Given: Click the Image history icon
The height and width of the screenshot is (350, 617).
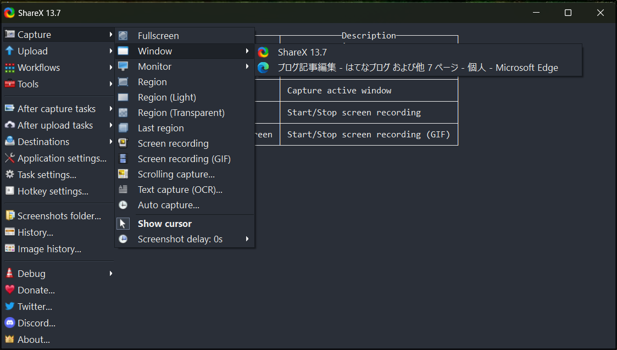Looking at the screenshot, I should pyautogui.click(x=10, y=248).
